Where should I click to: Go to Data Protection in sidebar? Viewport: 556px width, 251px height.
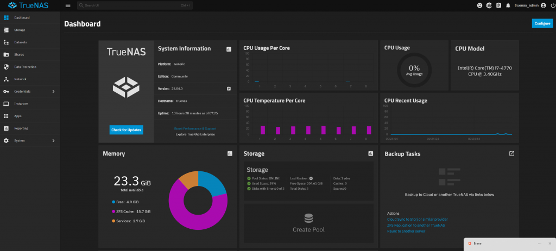26,67
